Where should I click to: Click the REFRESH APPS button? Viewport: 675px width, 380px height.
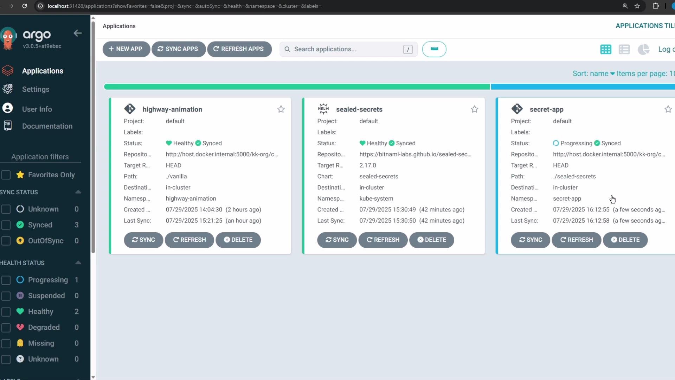tap(239, 49)
